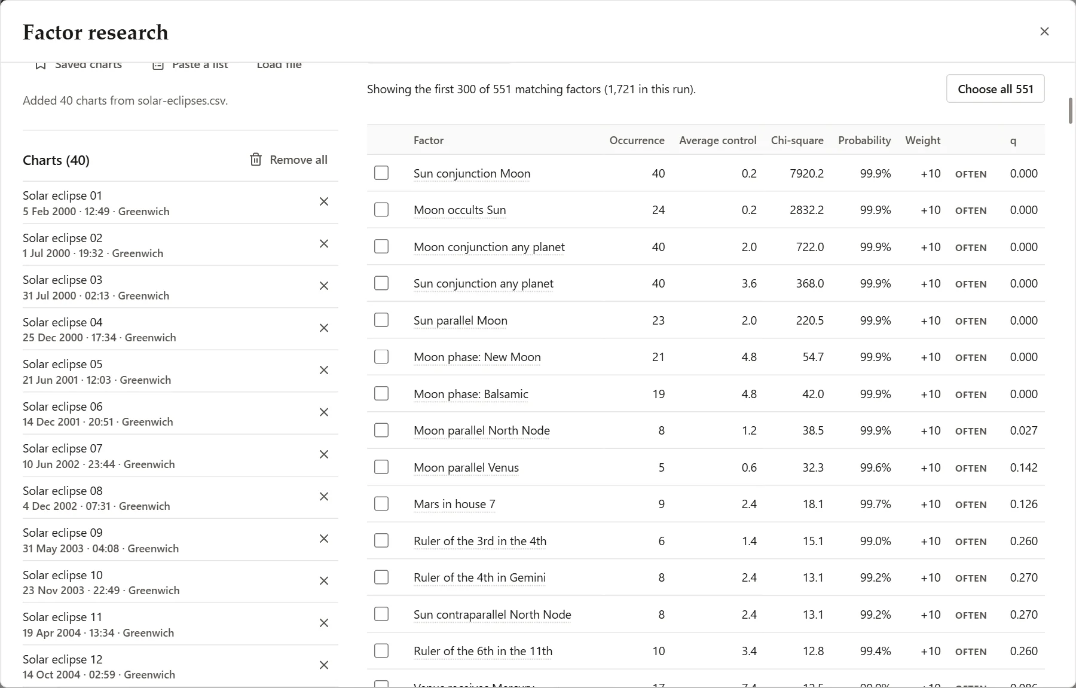Screen dimensions: 1076x688
Task: Sort by Probability column header
Action: [864, 140]
